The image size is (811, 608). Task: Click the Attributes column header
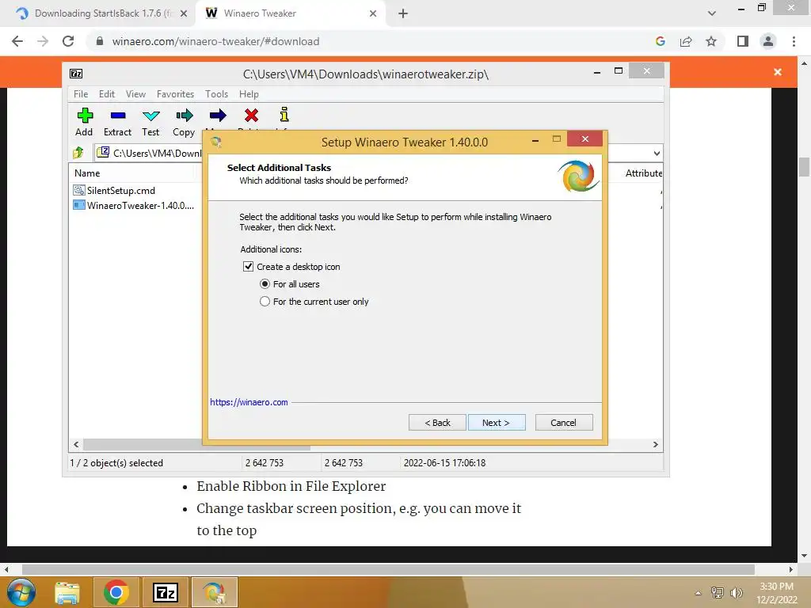pos(643,173)
